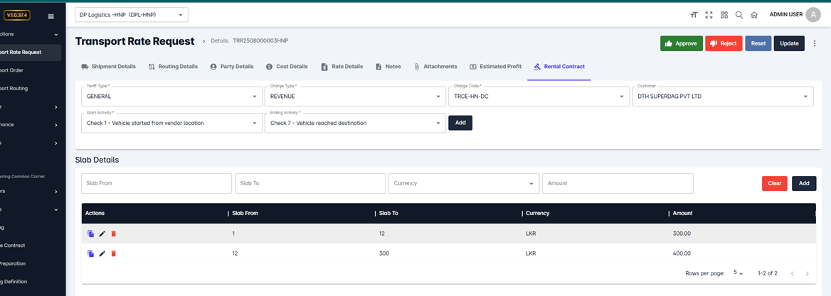Image resolution: width=831 pixels, height=296 pixels.
Task: Click the green Approve button
Action: point(681,43)
